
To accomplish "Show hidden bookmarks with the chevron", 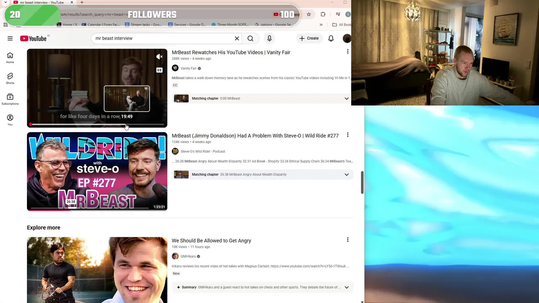I will pos(321,25).
